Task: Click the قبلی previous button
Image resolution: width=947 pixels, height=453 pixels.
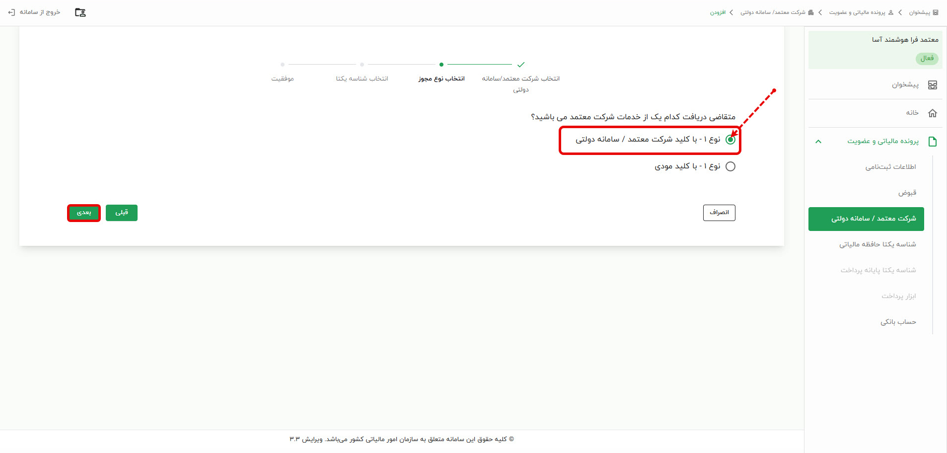Action: click(122, 213)
